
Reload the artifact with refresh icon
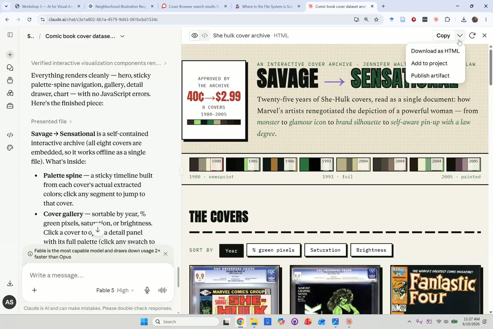472,35
